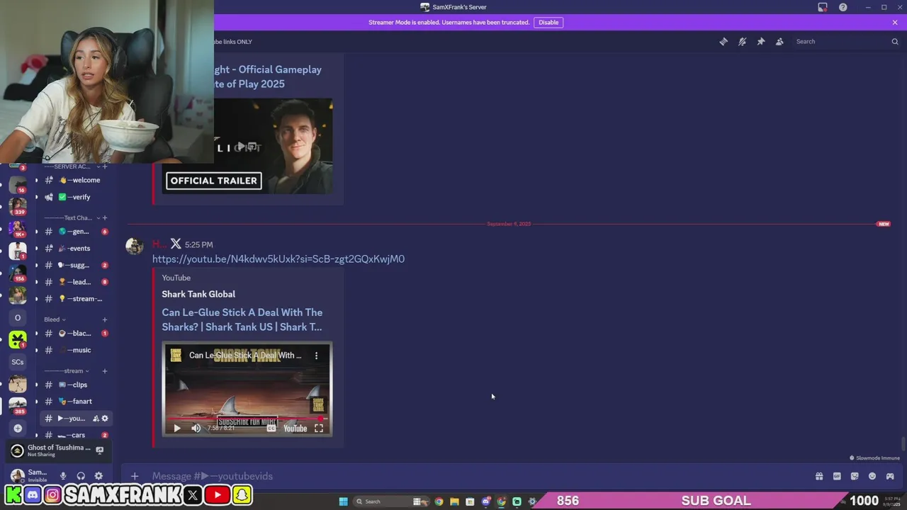
Task: Open the 'O' server in server list
Action: pyautogui.click(x=18, y=317)
